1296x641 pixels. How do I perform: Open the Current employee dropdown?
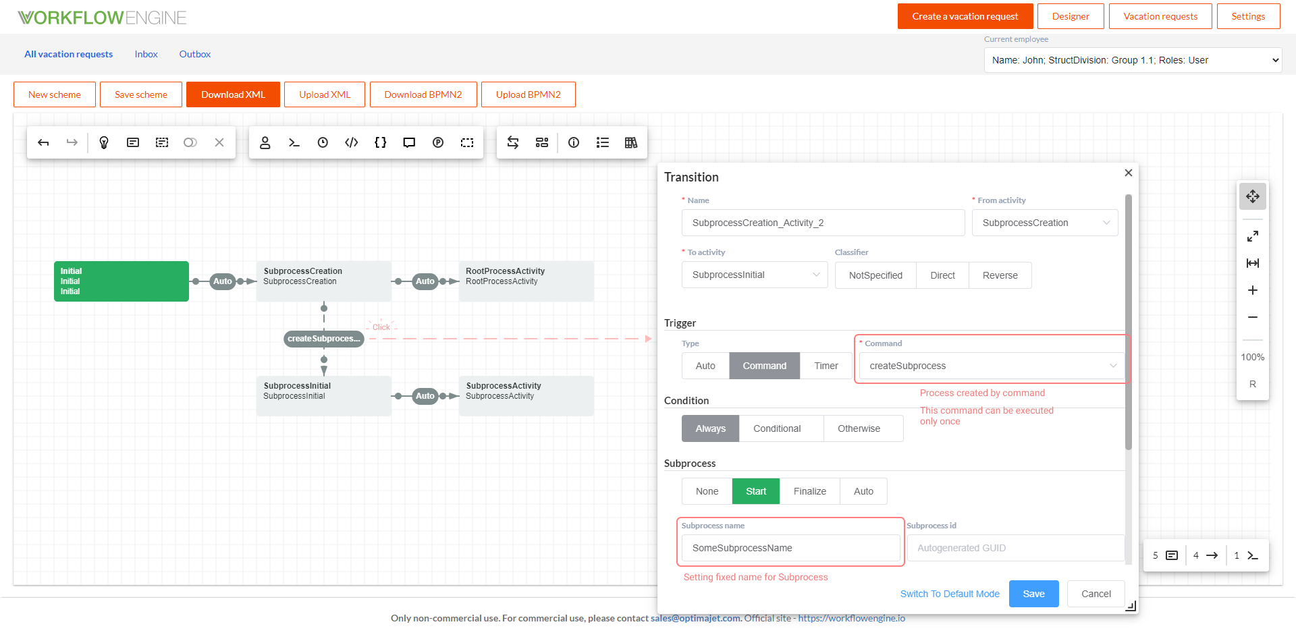1133,60
